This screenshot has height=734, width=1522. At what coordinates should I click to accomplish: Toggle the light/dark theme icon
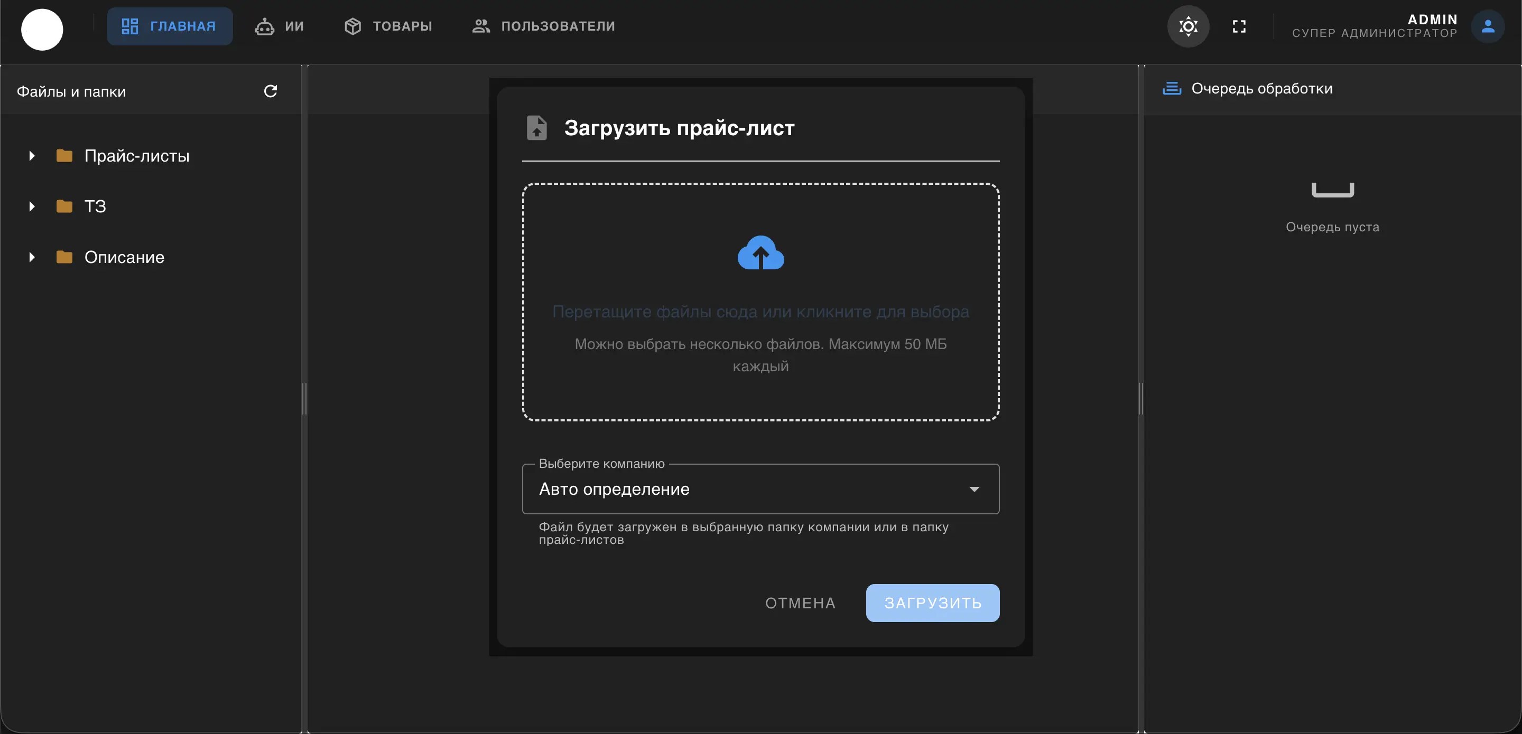pyautogui.click(x=1187, y=26)
